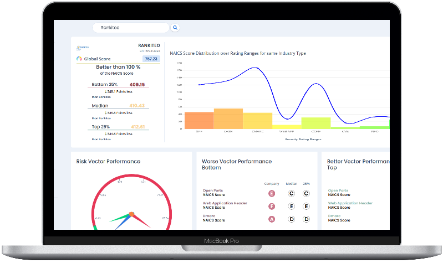Image resolution: width=443 pixels, height=263 pixels.
Task: Click the tallest orange DKIM bar in chart
Action: 228,118
